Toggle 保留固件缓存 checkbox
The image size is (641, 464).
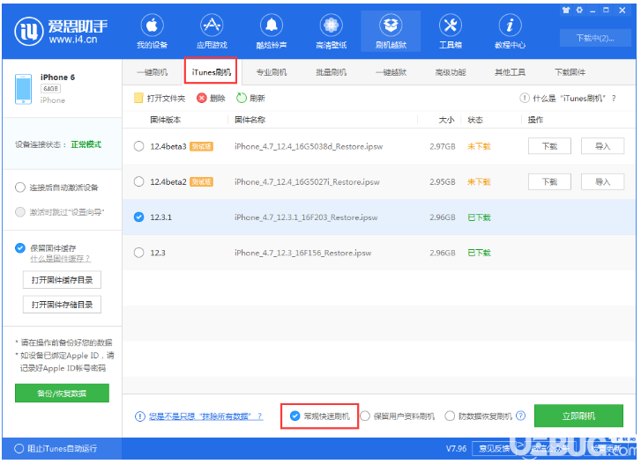tap(20, 247)
